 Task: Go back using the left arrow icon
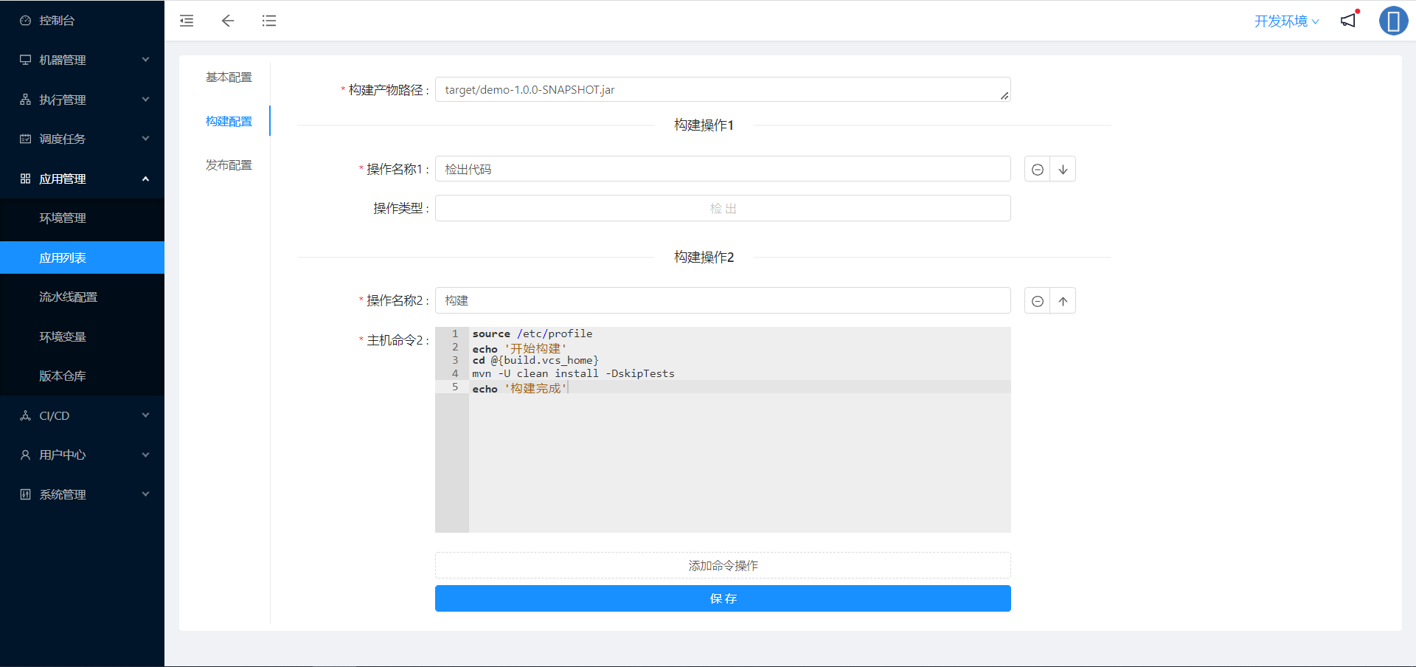tap(228, 21)
